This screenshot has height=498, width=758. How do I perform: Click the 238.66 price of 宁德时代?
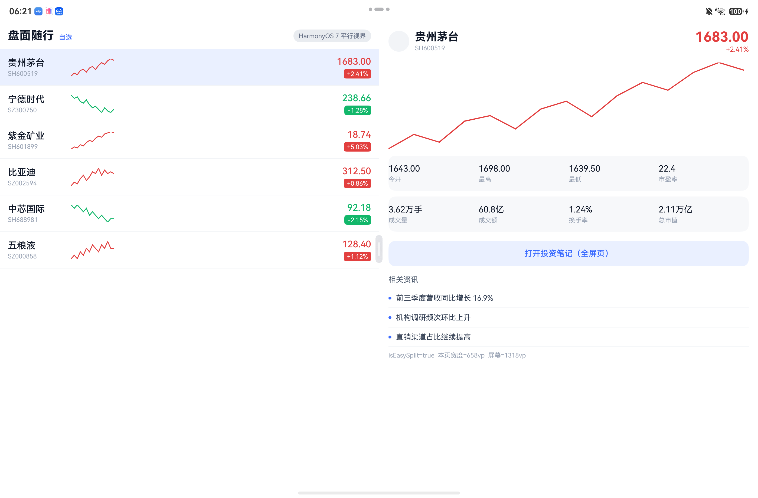[356, 98]
